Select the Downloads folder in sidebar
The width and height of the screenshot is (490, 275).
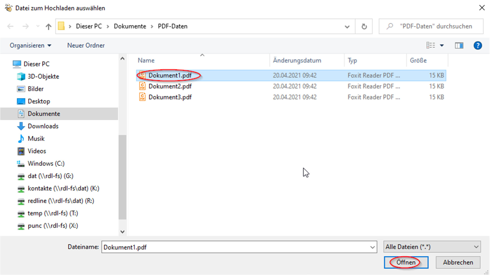point(43,126)
